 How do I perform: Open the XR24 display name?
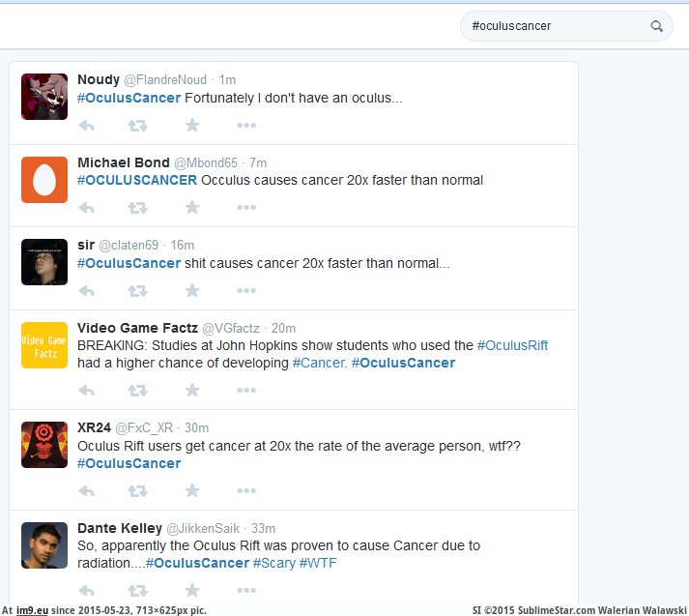click(94, 427)
